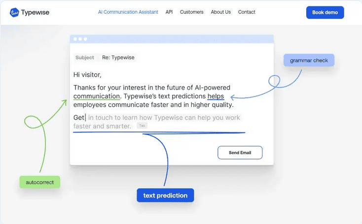This screenshot has height=224, width=362.
Task: Open the API nav link
Action: click(169, 12)
